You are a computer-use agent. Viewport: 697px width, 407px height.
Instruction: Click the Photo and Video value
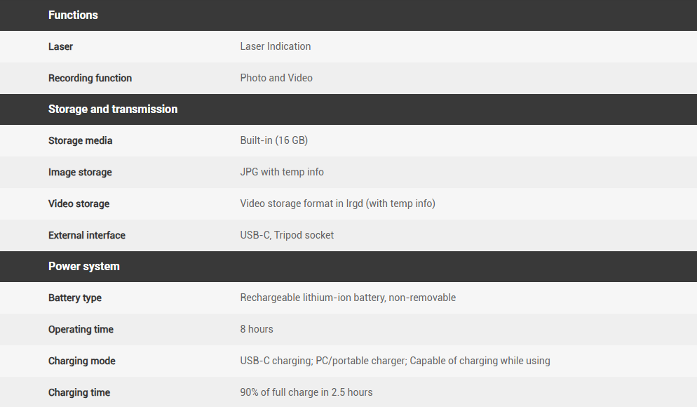276,78
